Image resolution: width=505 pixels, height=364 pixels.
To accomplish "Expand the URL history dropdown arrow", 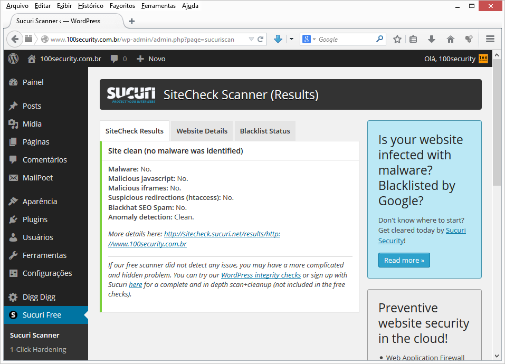I will [251, 39].
